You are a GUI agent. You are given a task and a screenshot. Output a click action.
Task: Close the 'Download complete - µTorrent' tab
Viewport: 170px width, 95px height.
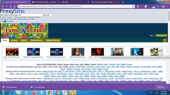point(58,2)
